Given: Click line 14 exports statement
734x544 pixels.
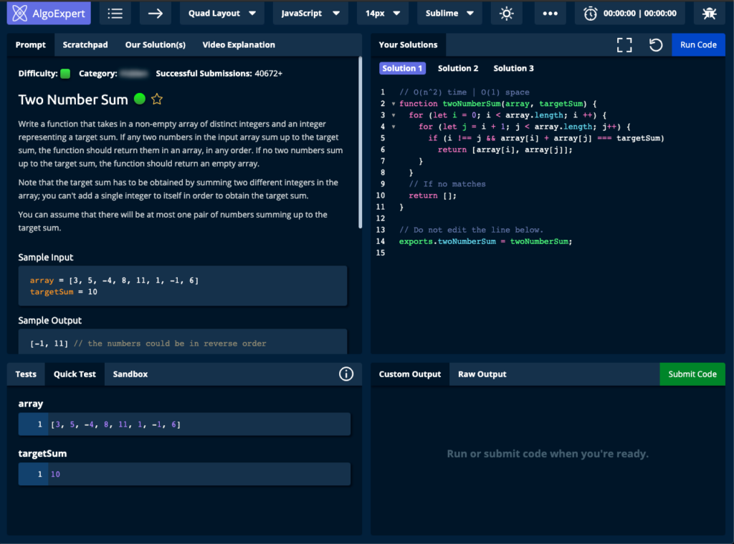Looking at the screenshot, I should point(485,241).
